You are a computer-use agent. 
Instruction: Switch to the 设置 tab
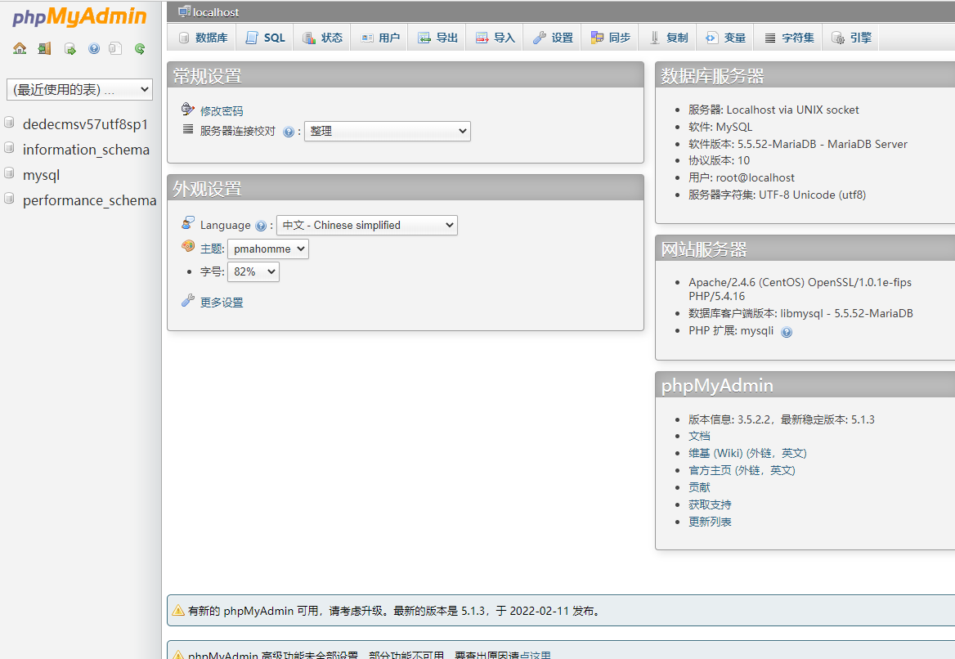coord(553,38)
